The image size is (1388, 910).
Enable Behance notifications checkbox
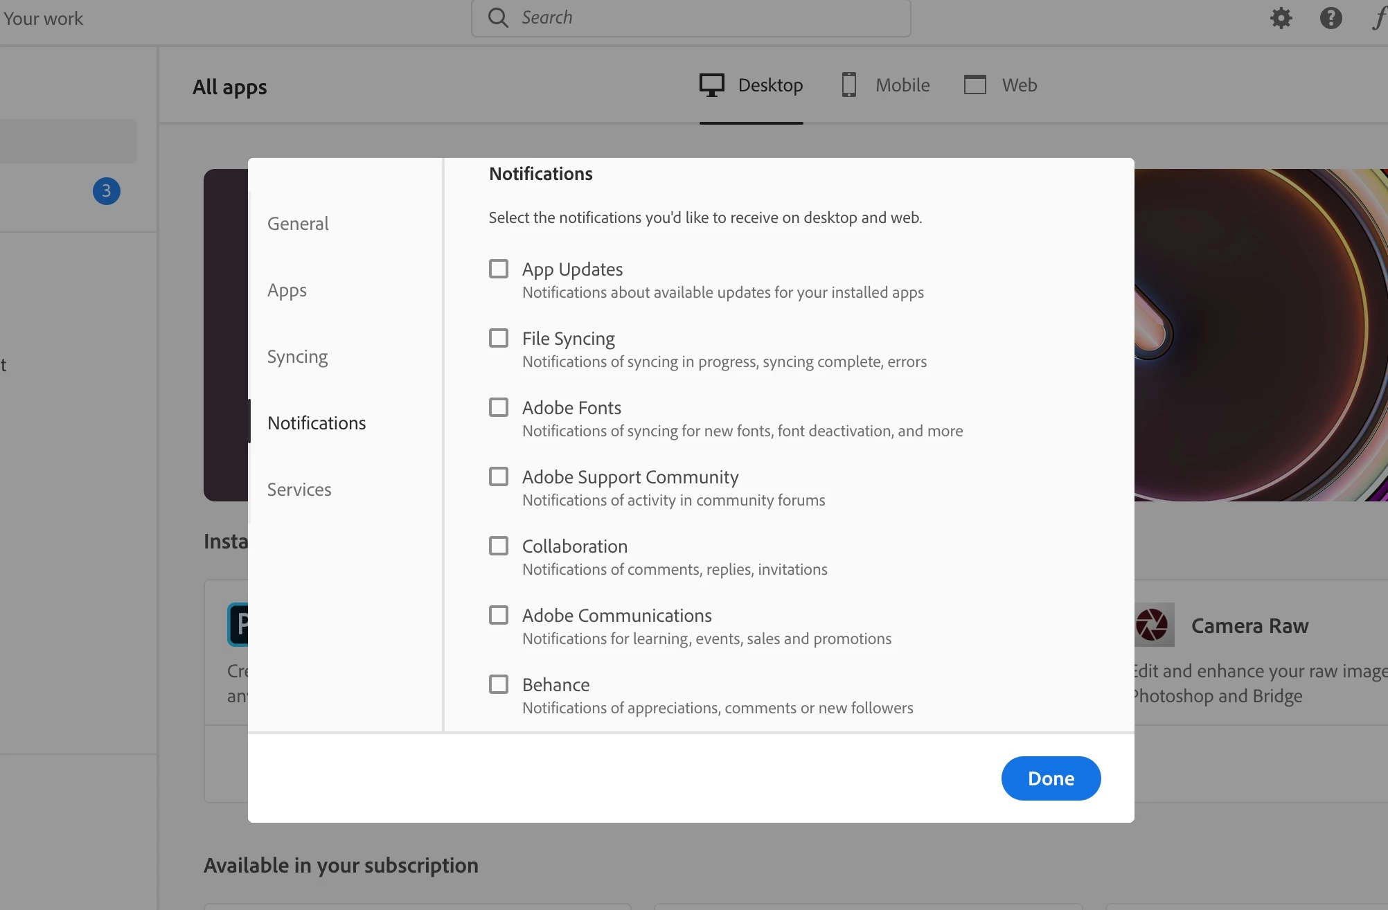(x=499, y=684)
